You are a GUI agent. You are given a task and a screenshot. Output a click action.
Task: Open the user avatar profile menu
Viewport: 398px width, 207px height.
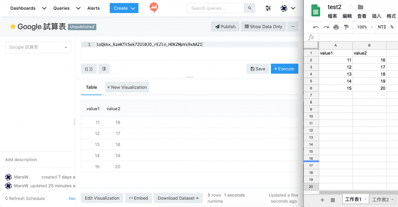(288, 8)
